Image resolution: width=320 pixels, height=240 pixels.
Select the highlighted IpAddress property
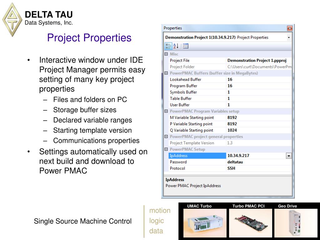197,156
